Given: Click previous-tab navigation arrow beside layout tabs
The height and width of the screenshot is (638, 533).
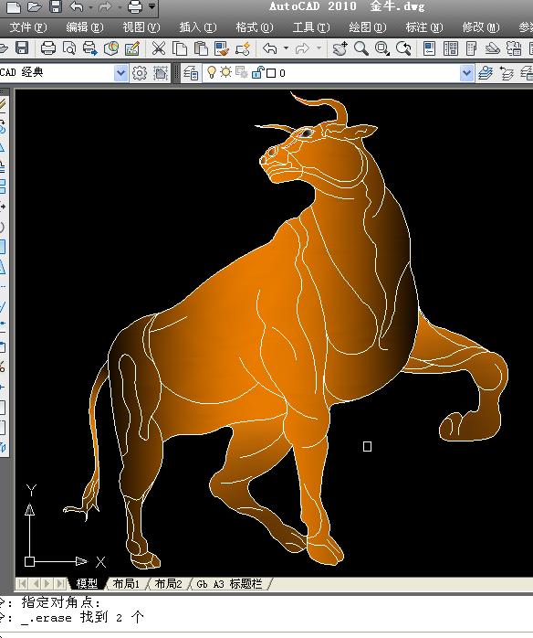Looking at the screenshot, I should [x=36, y=584].
